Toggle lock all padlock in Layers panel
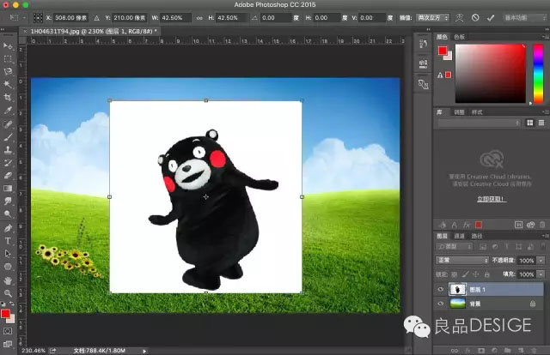Screen dimensions: 550x355 [x=487, y=274]
